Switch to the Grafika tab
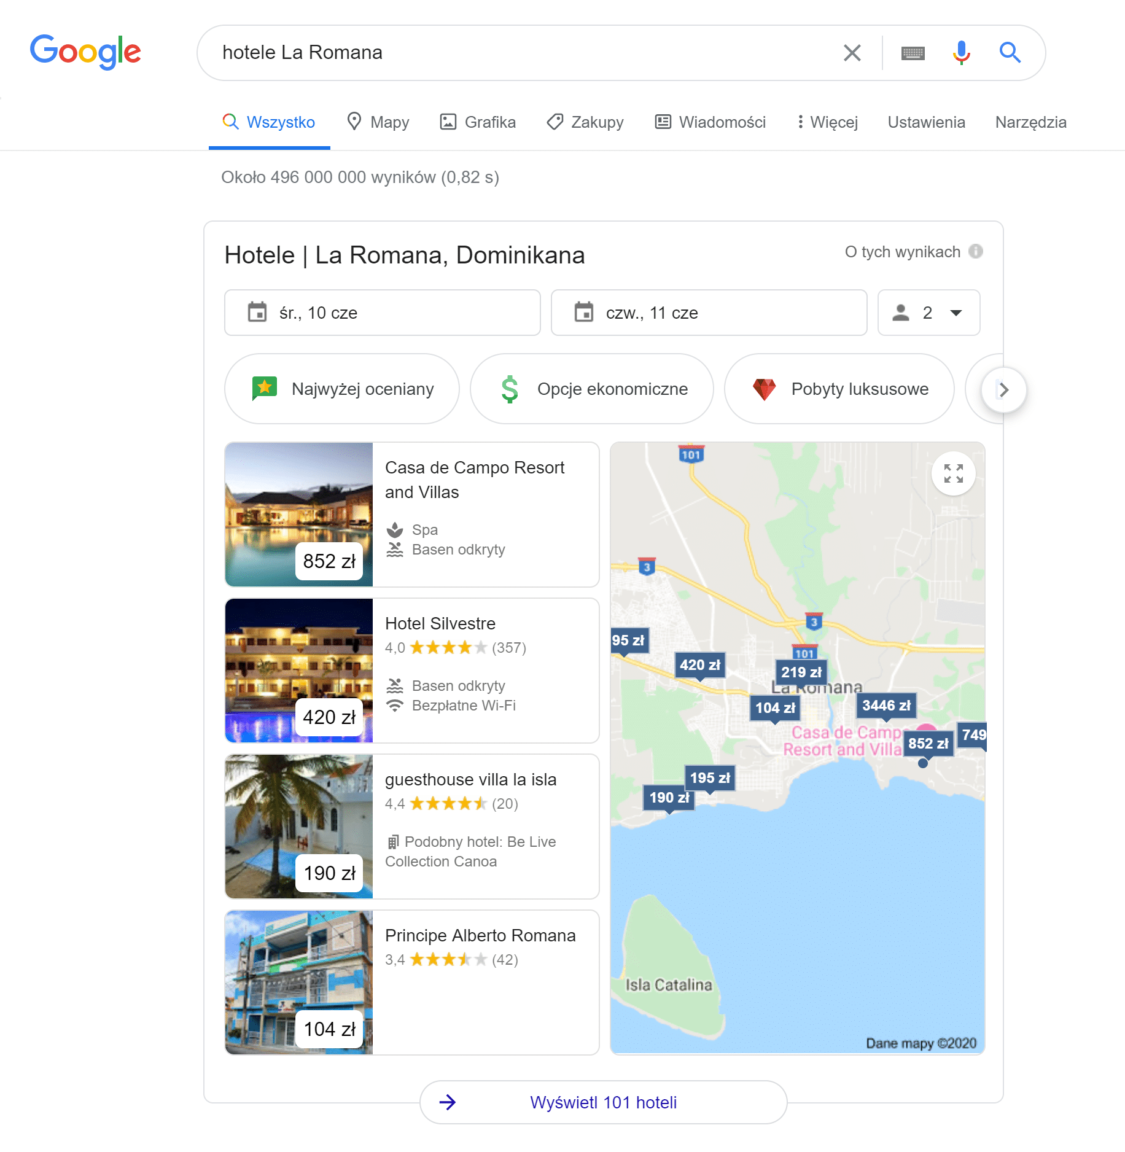Image resolution: width=1125 pixels, height=1152 pixels. (478, 122)
